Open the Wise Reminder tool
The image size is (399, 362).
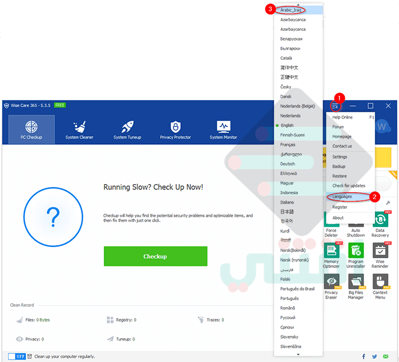pyautogui.click(x=380, y=255)
